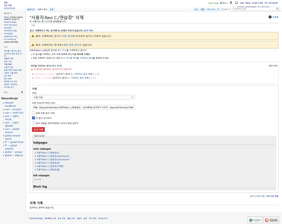Open '모바일 보기' footer link
Image resolution: width=282 pixels, height=224 pixels.
click(103, 218)
